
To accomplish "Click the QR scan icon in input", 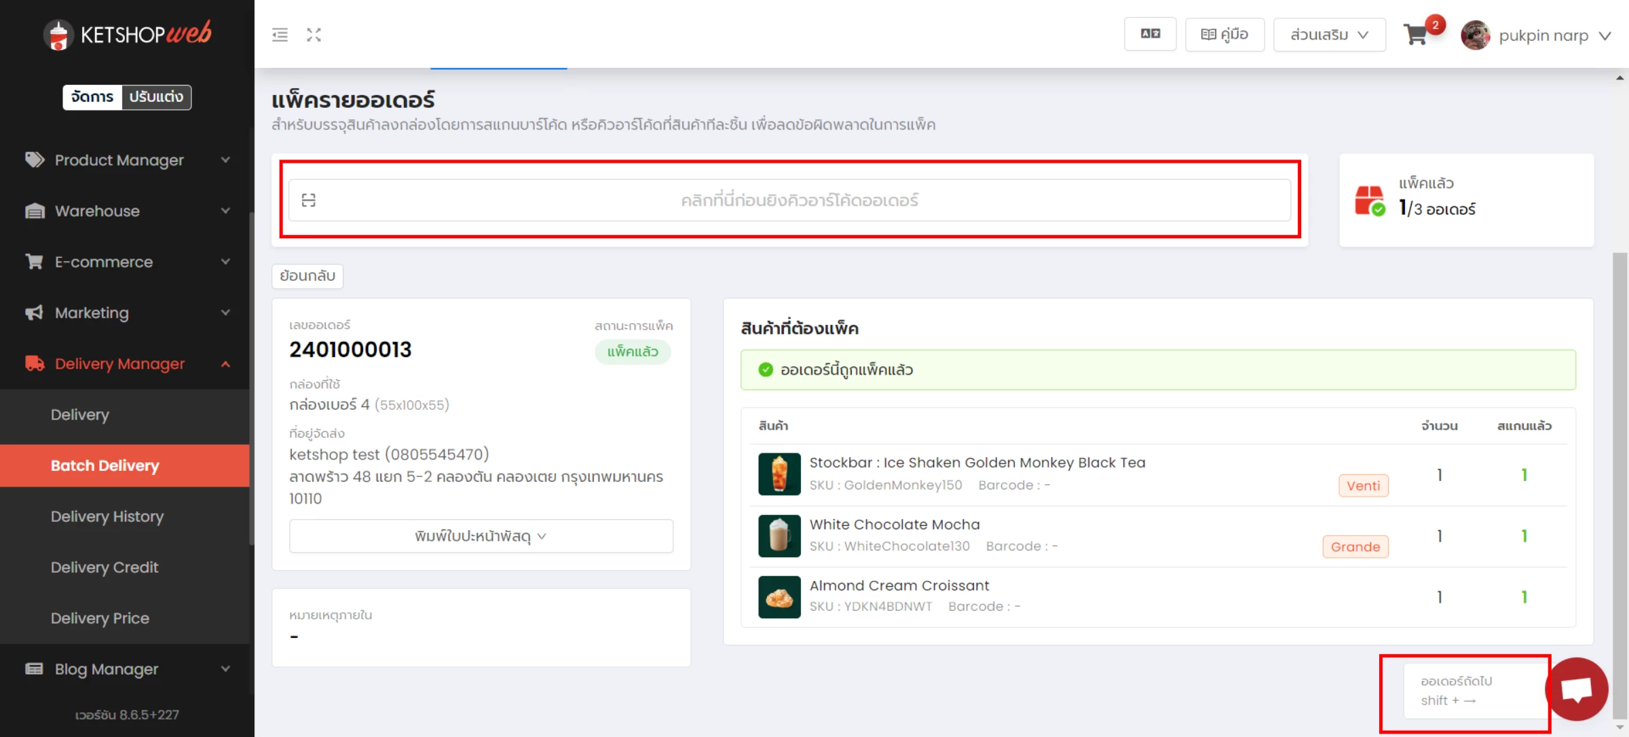I will (309, 200).
